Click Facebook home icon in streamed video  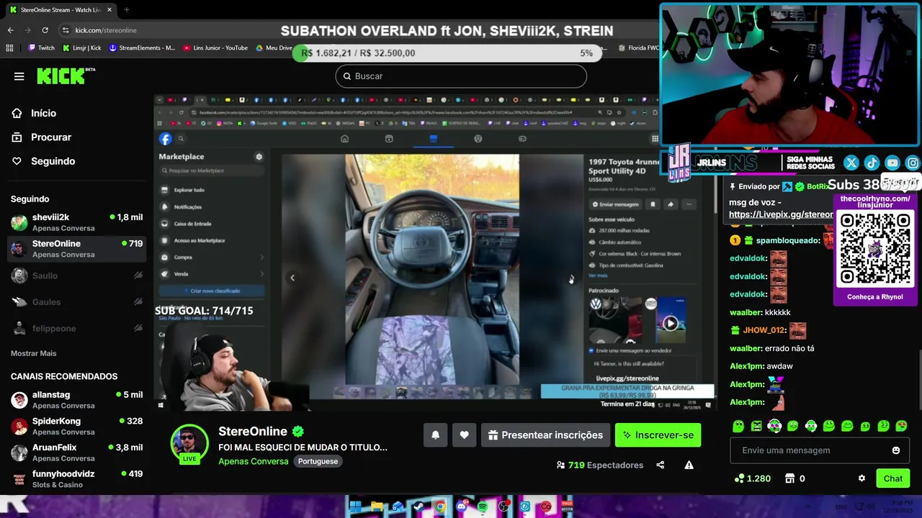tap(344, 139)
